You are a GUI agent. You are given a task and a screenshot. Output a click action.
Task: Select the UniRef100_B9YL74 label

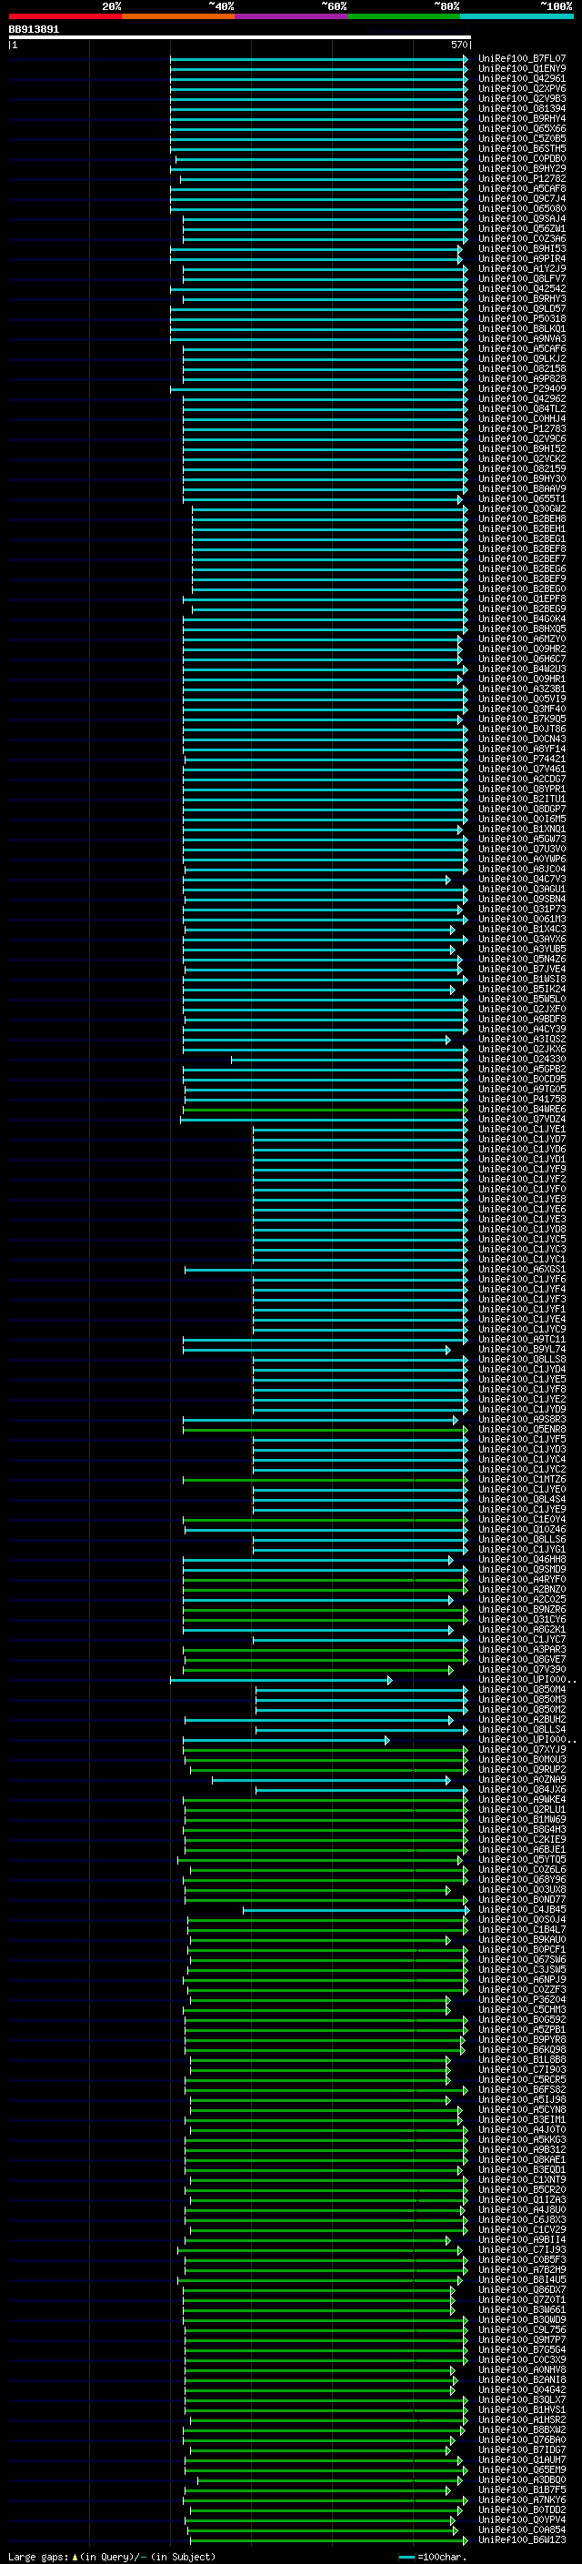[x=522, y=1350]
